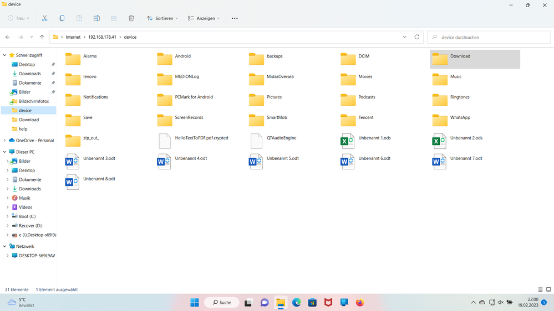Image resolution: width=554 pixels, height=311 pixels.
Task: Open the Anzeigen view dropdown
Action: (204, 18)
